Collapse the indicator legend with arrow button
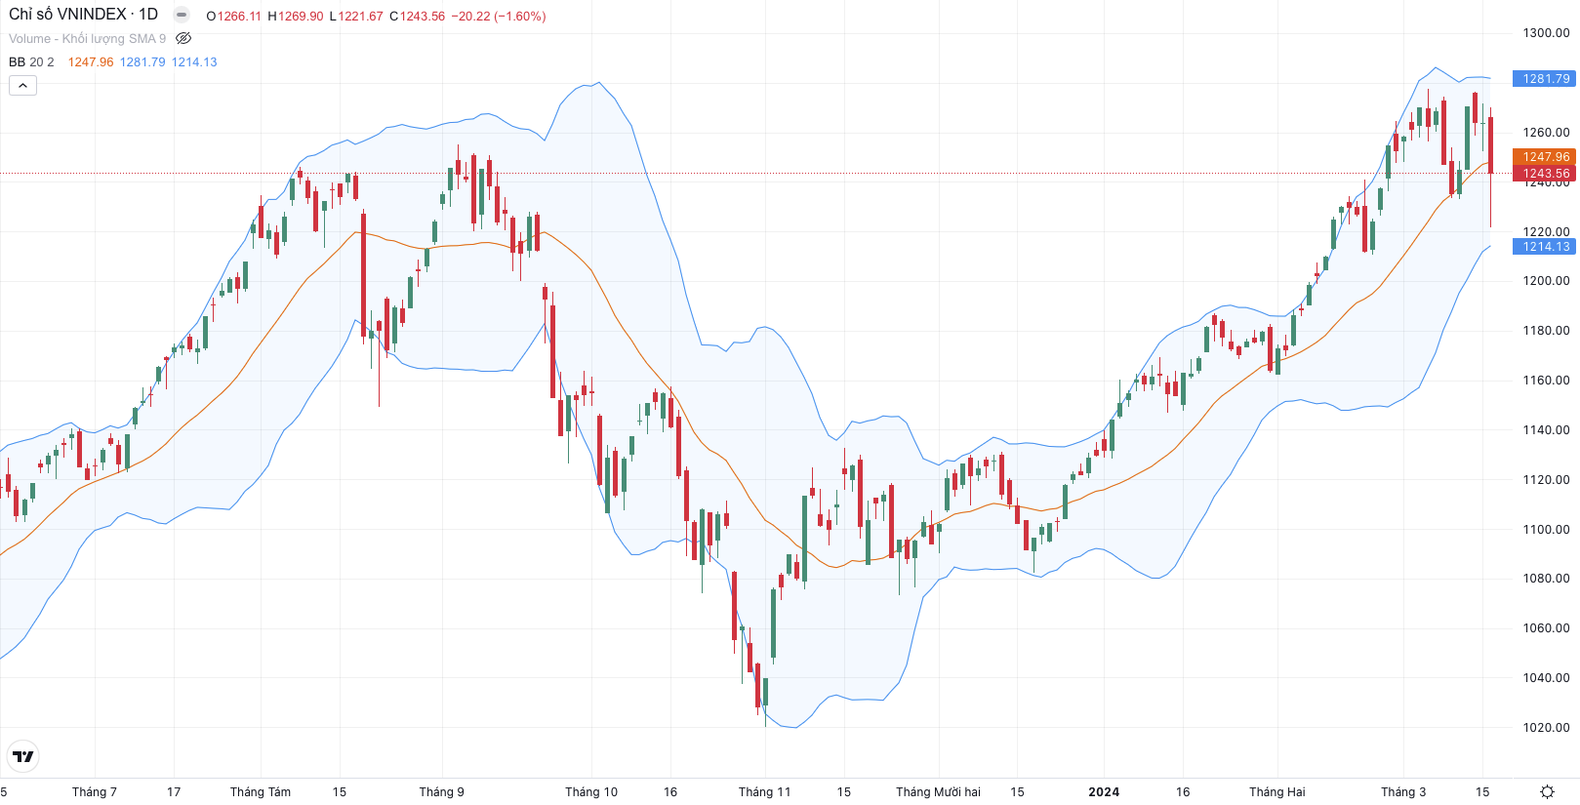This screenshot has height=805, width=1580. [23, 85]
